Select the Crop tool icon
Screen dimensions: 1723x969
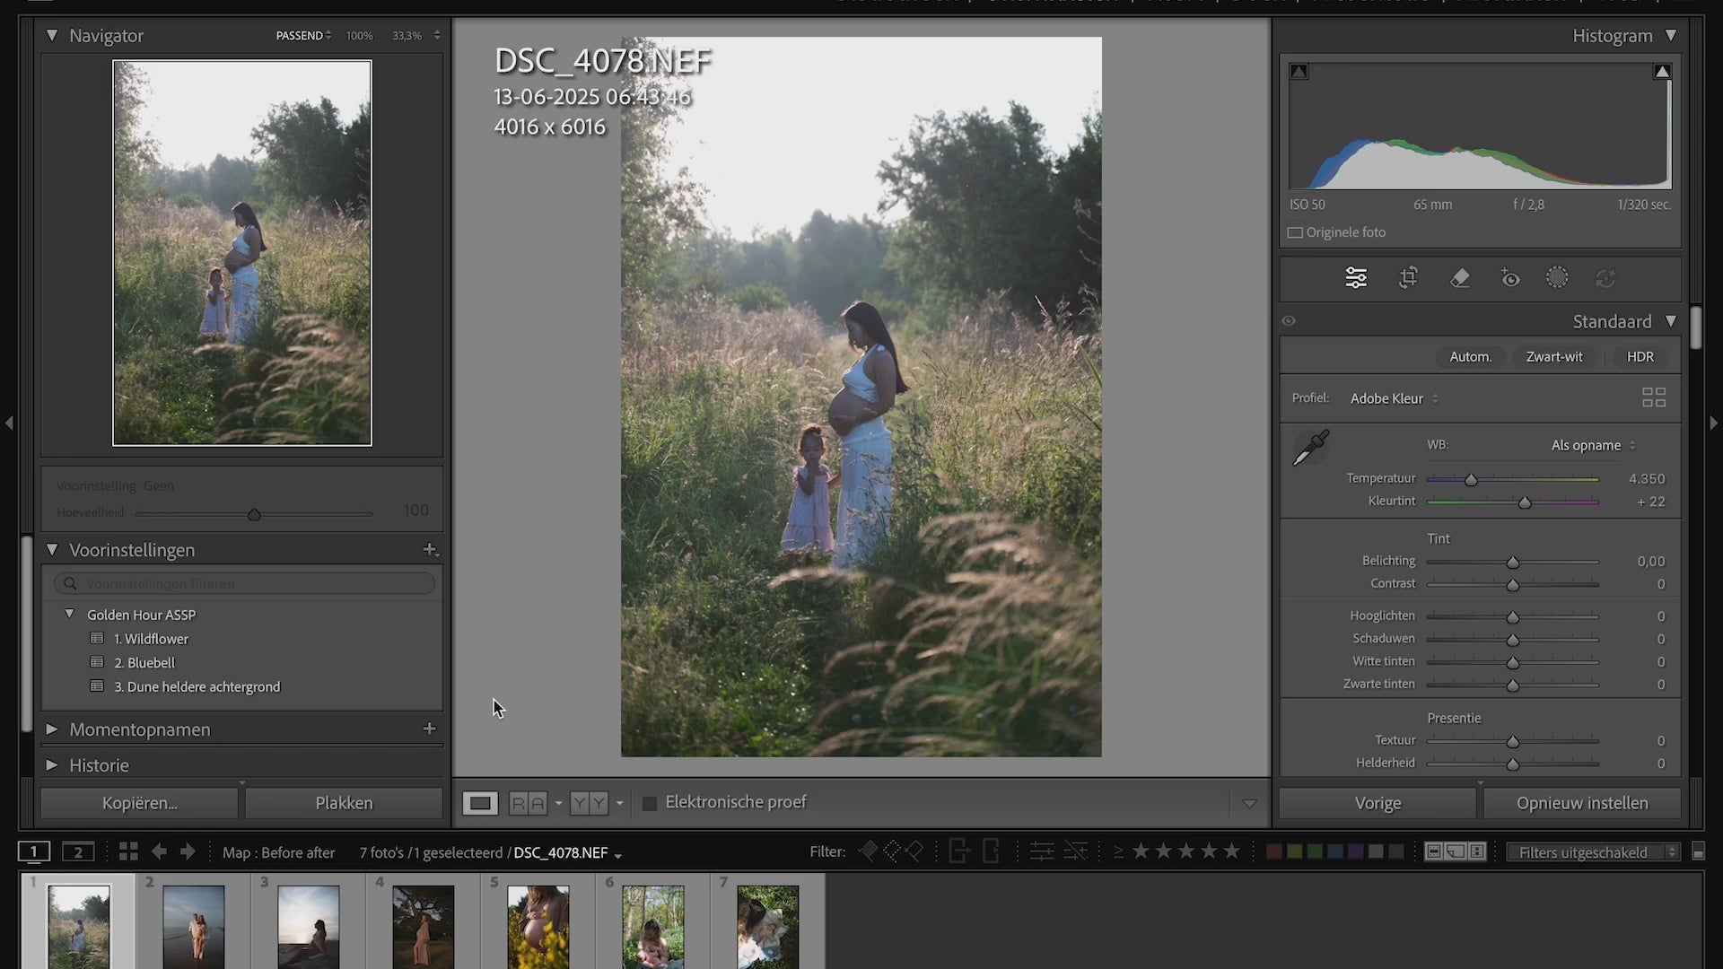click(1408, 278)
